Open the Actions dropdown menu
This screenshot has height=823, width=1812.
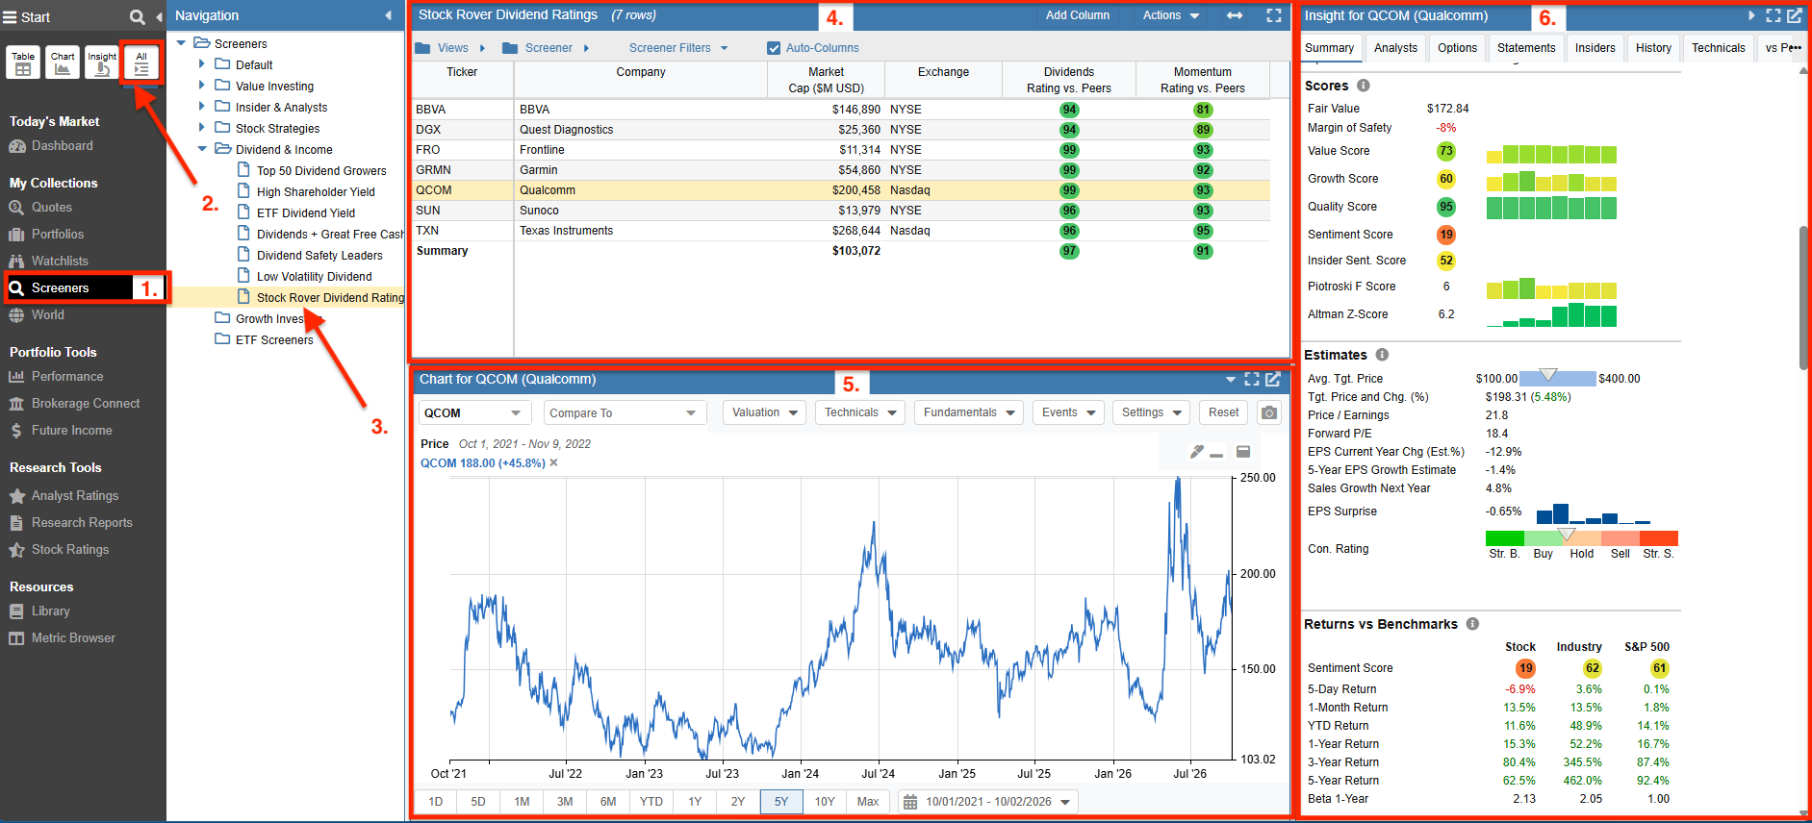point(1171,15)
